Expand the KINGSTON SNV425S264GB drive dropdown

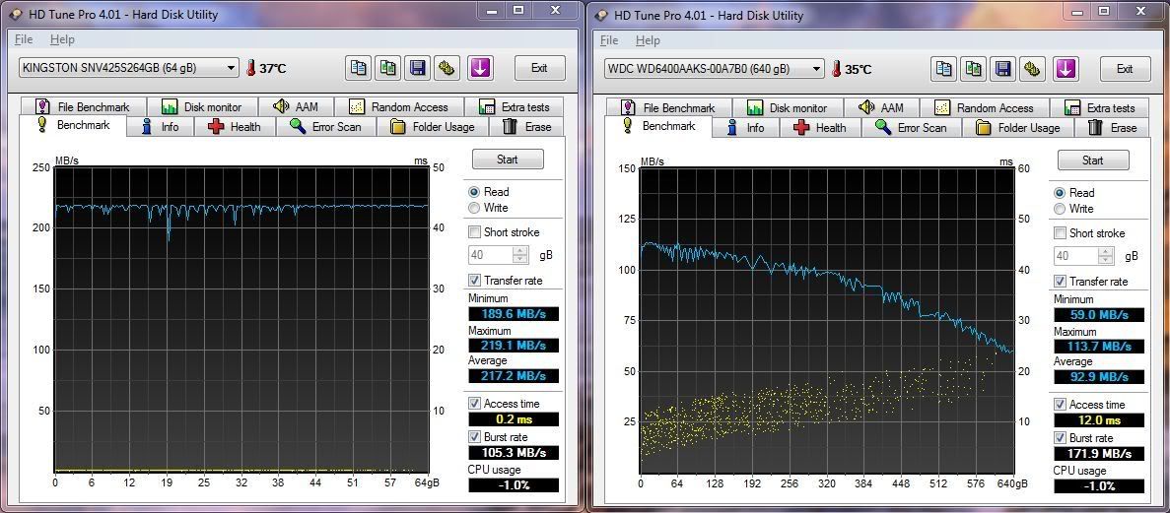(x=232, y=68)
